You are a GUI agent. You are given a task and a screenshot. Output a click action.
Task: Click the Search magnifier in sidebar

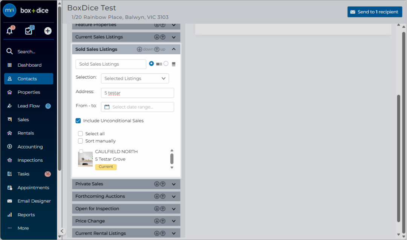coord(9,51)
